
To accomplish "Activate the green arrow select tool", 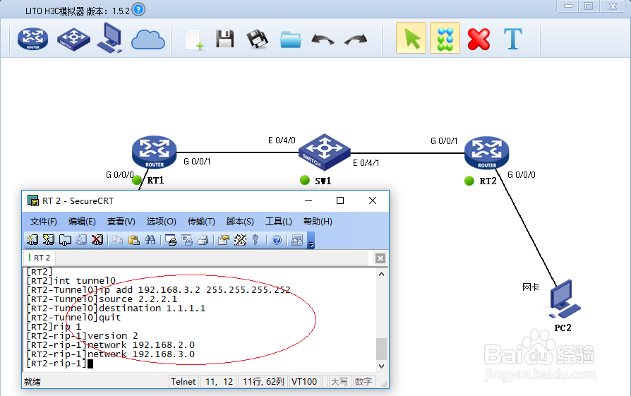I will pos(411,38).
